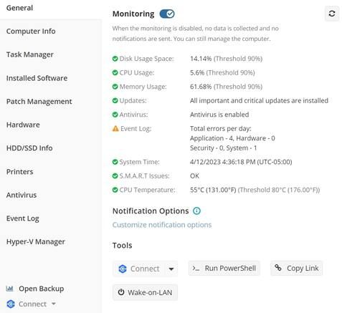Click the Run PowerShell button
Viewport: 342px width, 313px height.
224,268
